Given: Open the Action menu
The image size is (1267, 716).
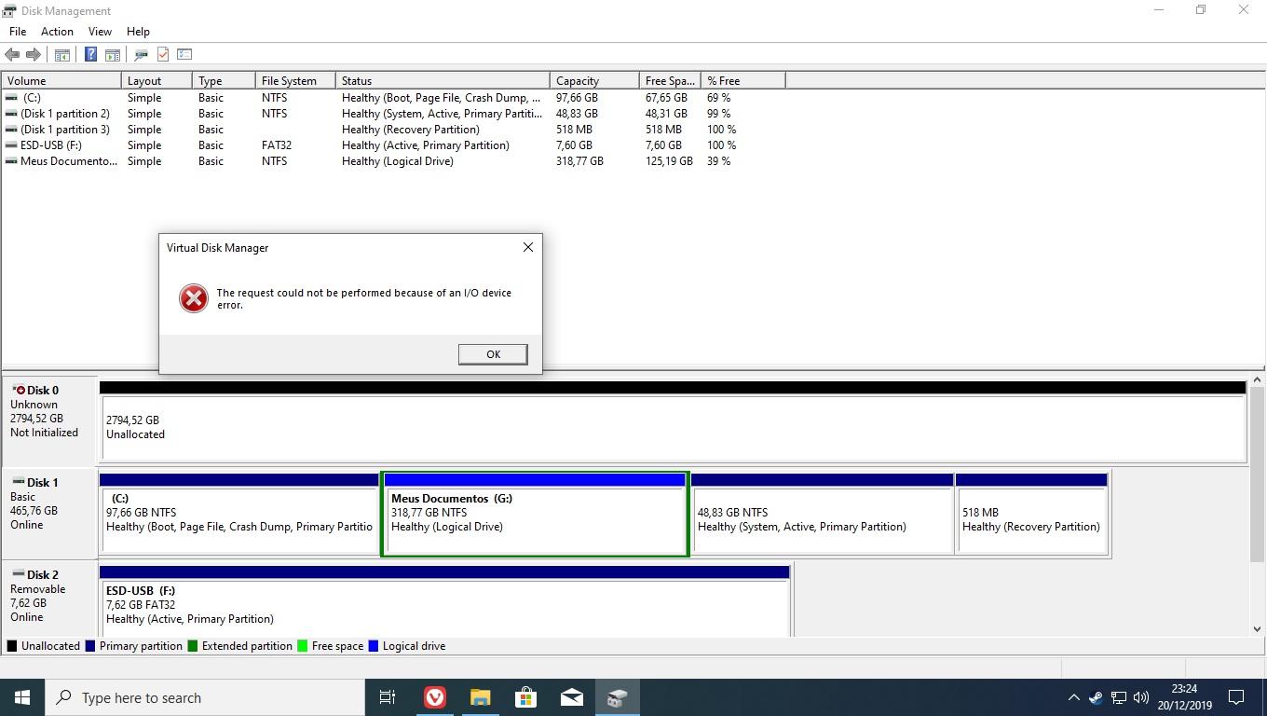Looking at the screenshot, I should 57,31.
